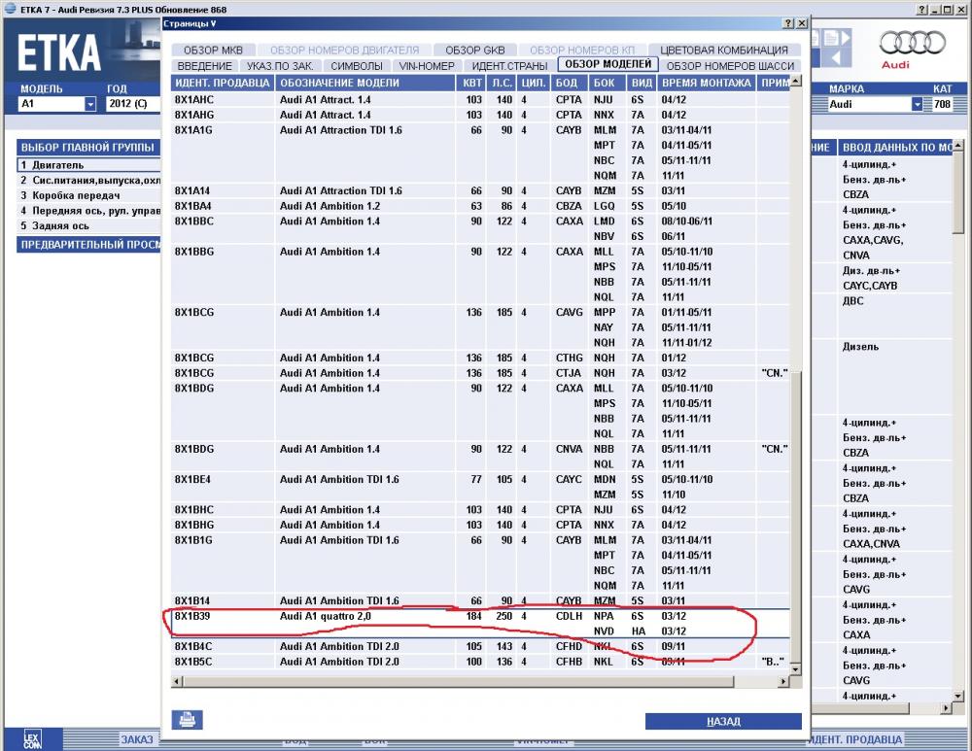Click the table's horizontal scroll left arrow
This screenshot has height=751, width=972.
pos(177,682)
